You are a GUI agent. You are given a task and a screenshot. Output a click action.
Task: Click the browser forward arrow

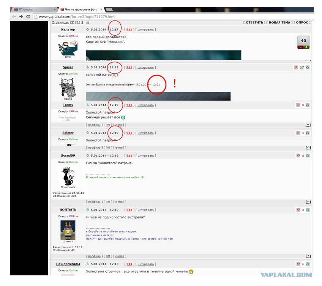(21, 17)
